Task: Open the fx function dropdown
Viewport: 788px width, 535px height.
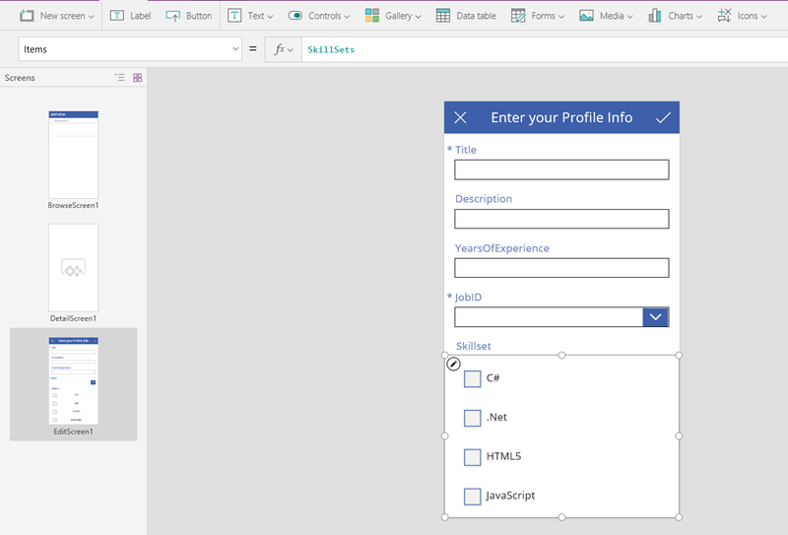Action: (x=284, y=49)
